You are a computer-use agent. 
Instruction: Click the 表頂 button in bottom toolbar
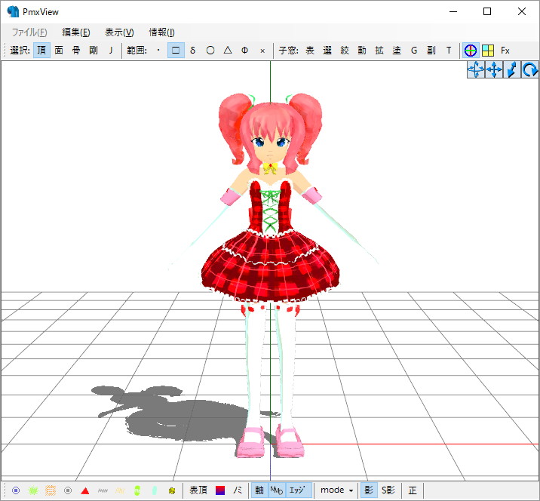(198, 490)
